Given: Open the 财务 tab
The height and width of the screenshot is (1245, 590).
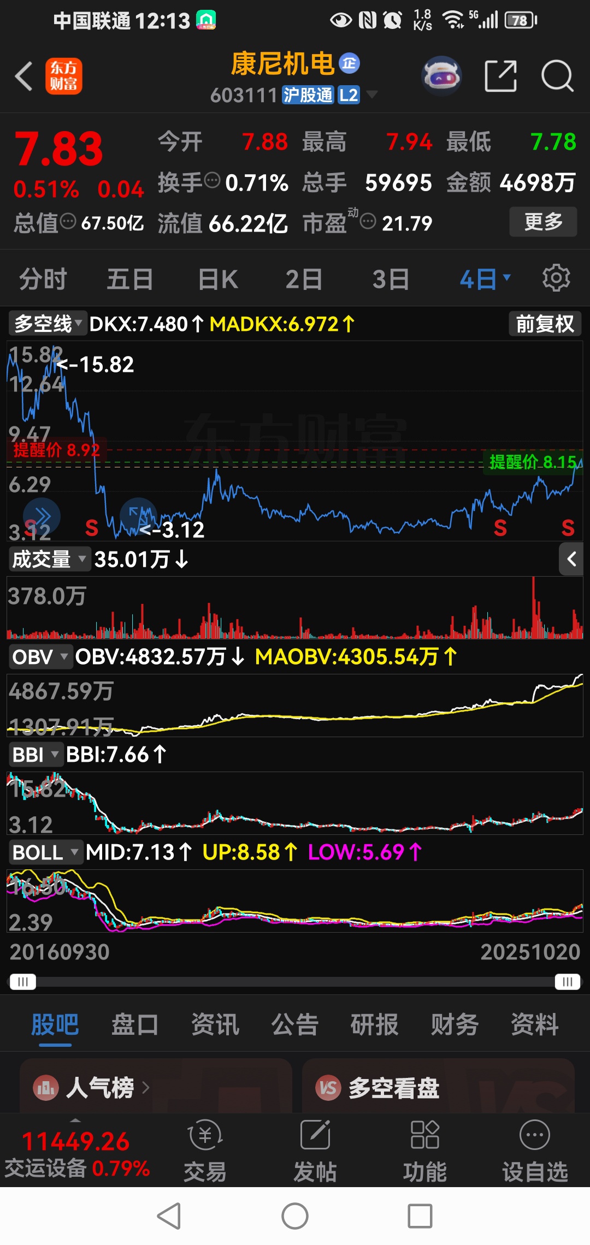Looking at the screenshot, I should coord(455,1024).
